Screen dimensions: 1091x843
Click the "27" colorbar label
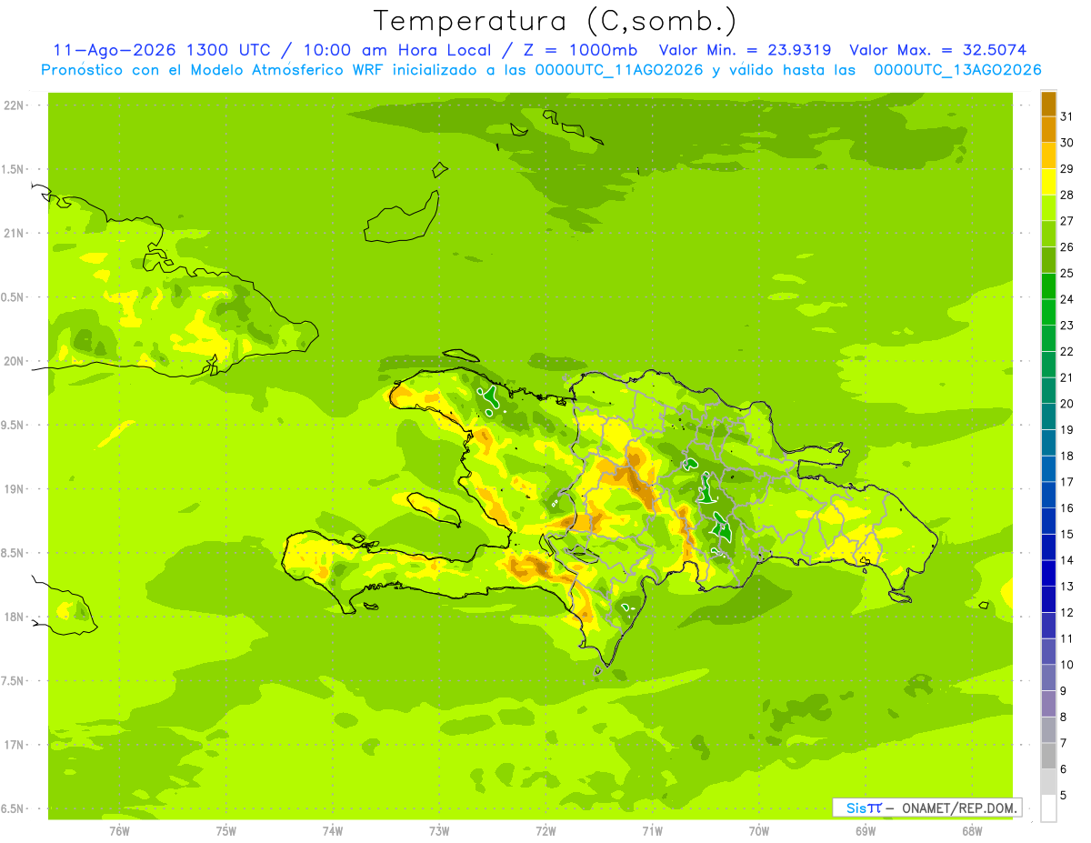point(1067,221)
